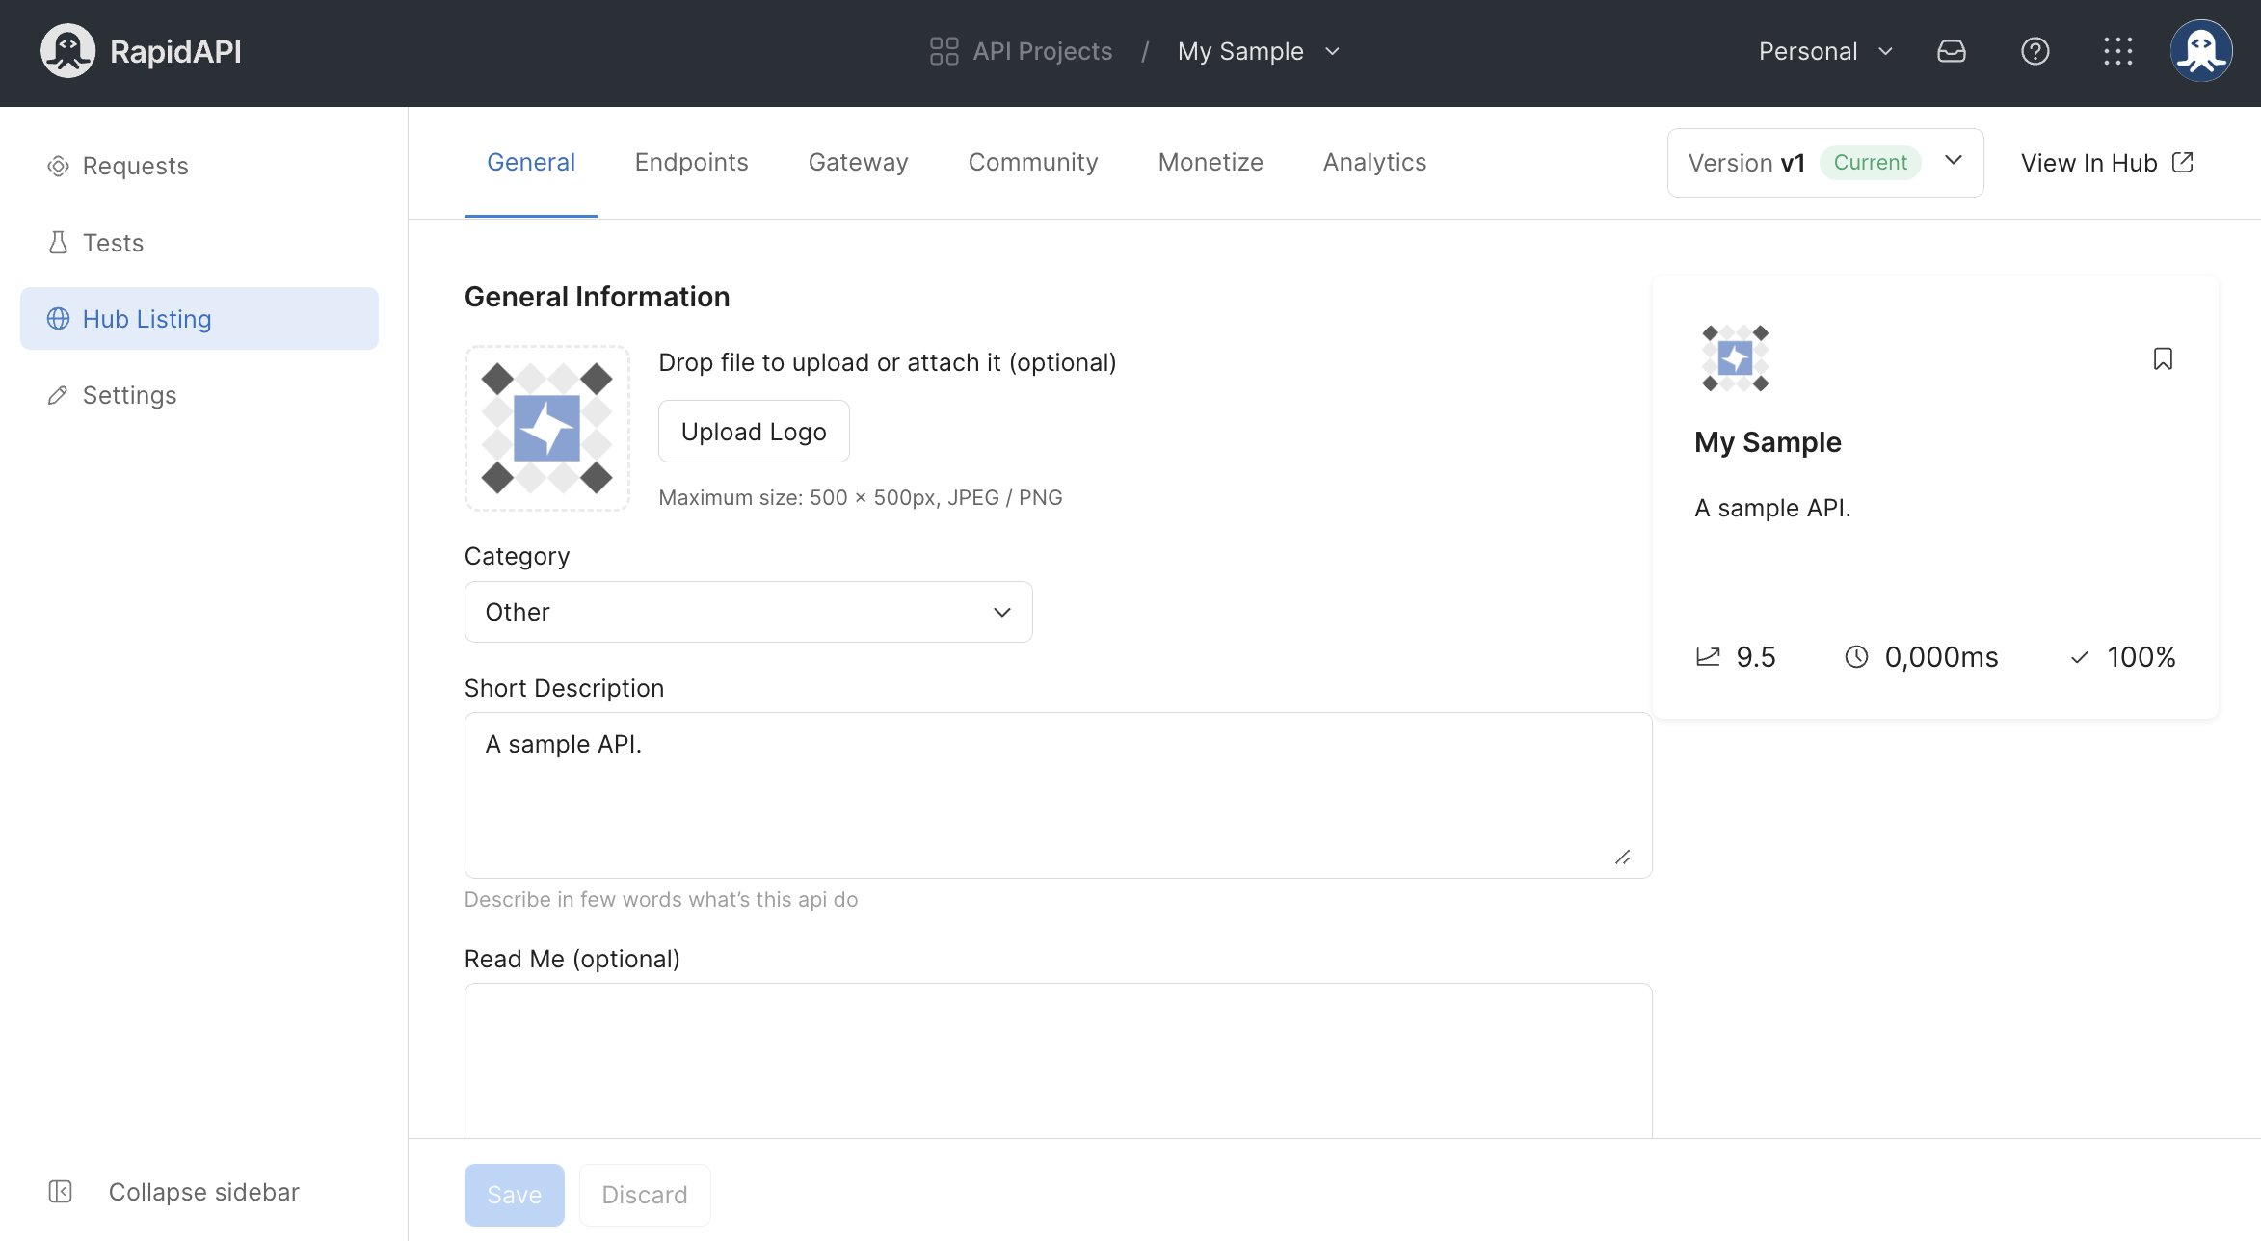Open the apps grid dots menu
Viewport: 2261px width, 1241px height.
pyautogui.click(x=2118, y=51)
